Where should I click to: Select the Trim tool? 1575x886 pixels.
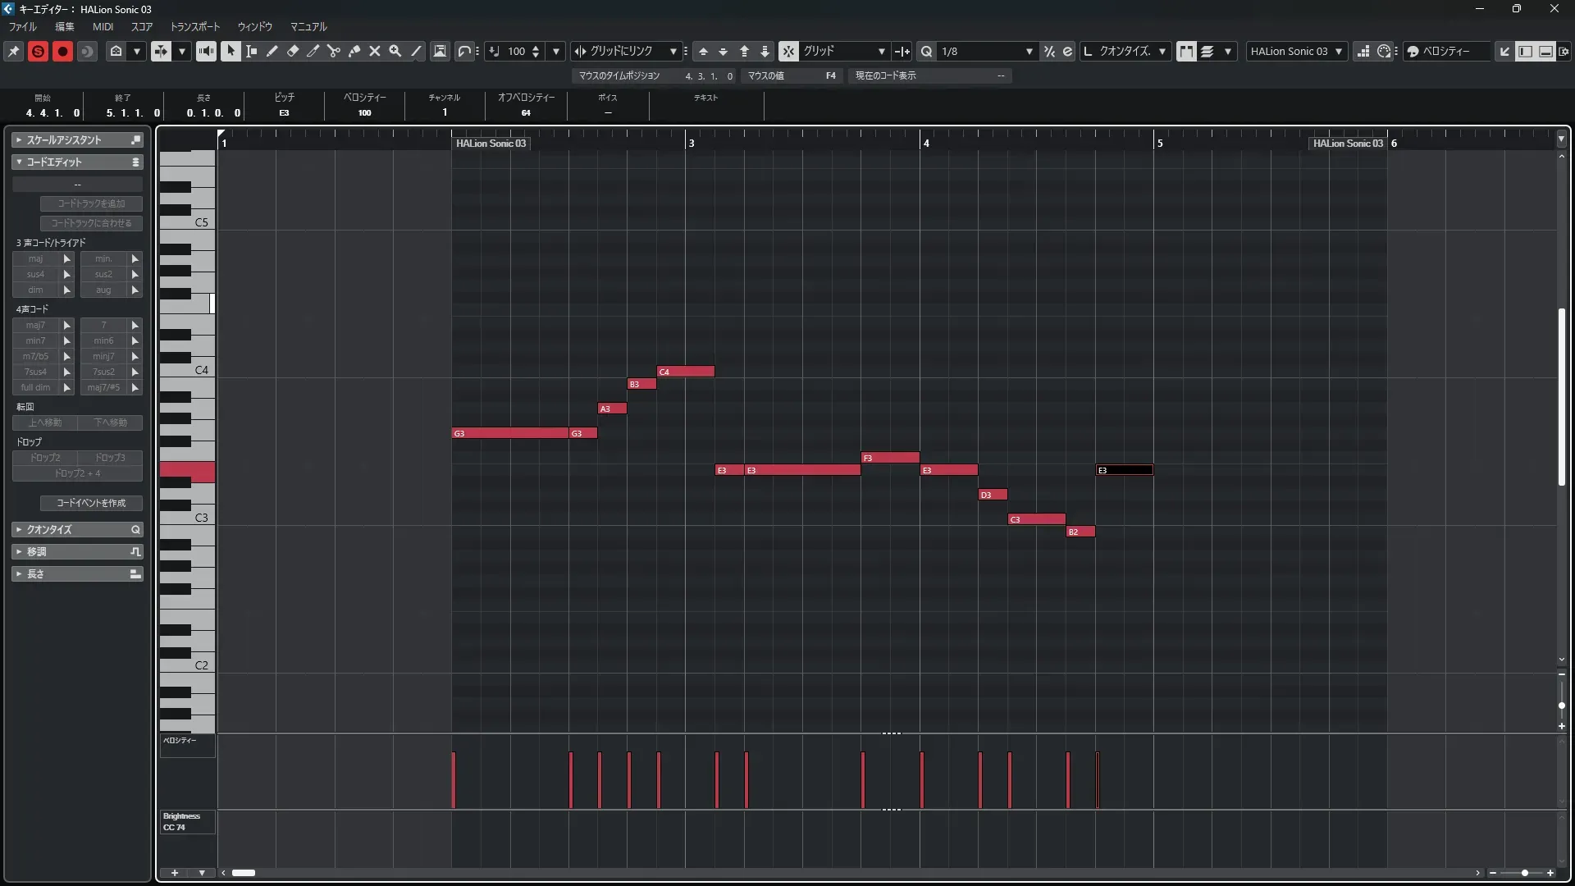pyautogui.click(x=313, y=51)
